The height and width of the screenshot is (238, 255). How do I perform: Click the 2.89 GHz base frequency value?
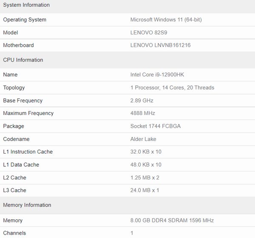pyautogui.click(x=142, y=101)
